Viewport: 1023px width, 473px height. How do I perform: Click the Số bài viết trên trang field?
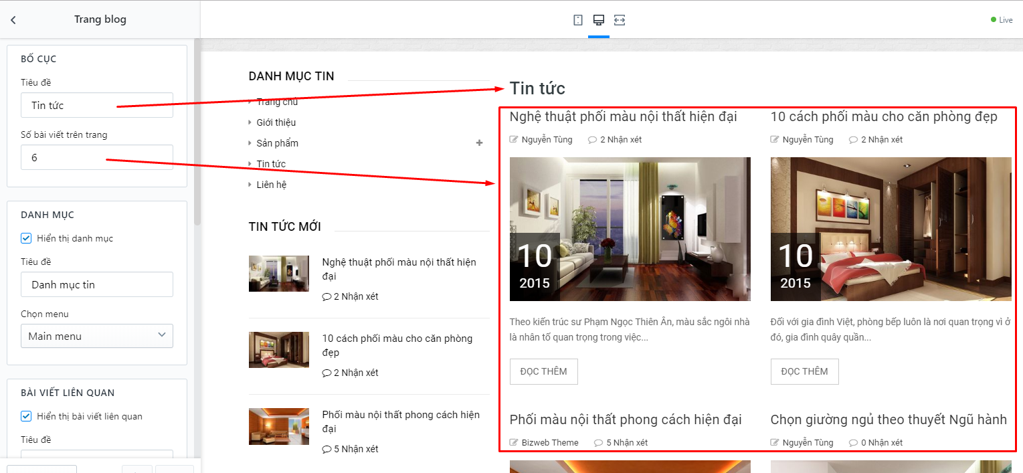tap(97, 157)
